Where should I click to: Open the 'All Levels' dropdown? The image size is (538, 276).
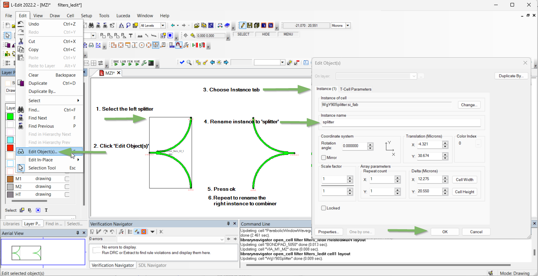tap(163, 25)
